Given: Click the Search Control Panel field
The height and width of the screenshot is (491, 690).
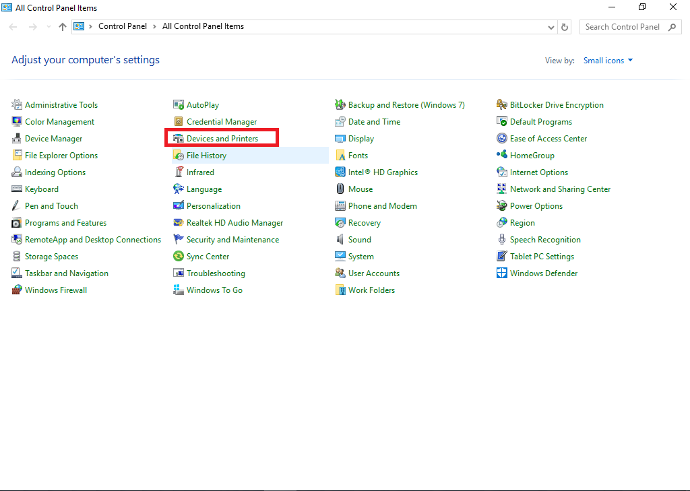Looking at the screenshot, I should coord(623,27).
